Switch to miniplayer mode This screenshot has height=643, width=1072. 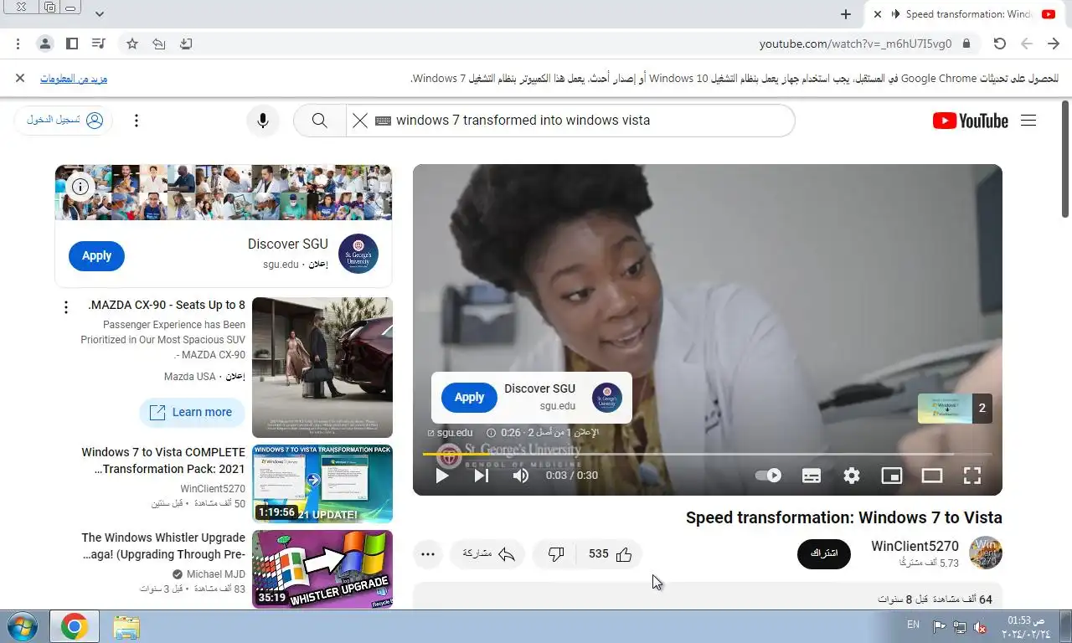point(892,476)
